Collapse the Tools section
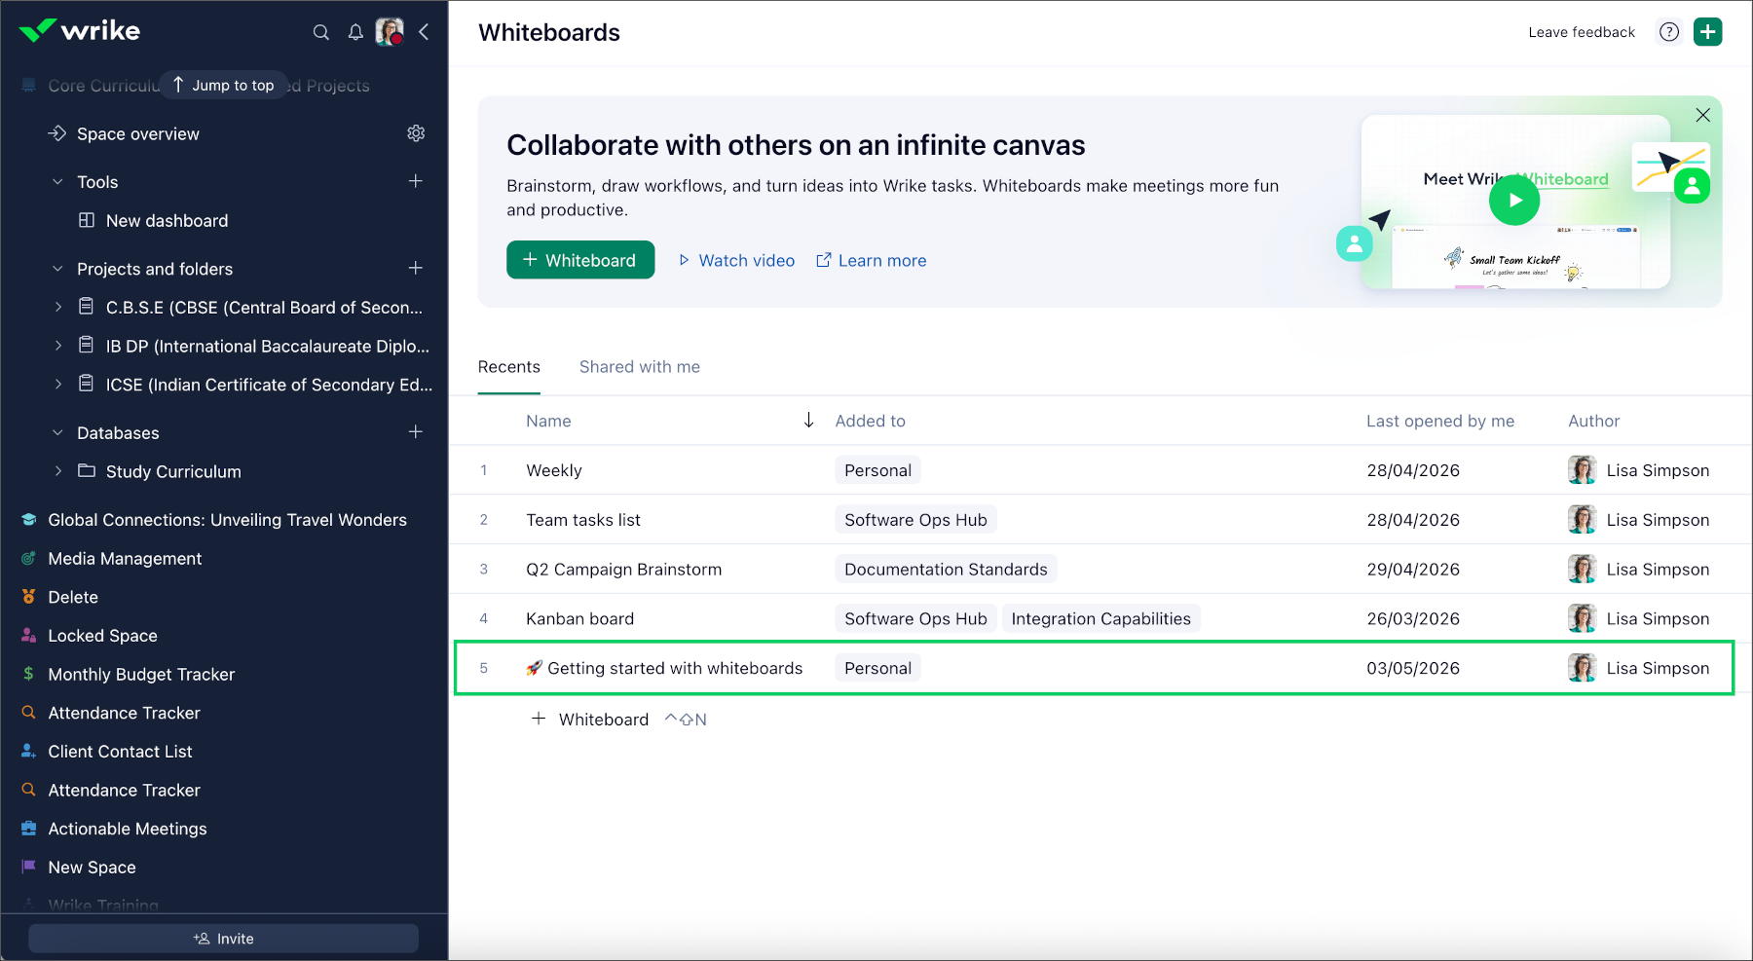 [x=57, y=182]
